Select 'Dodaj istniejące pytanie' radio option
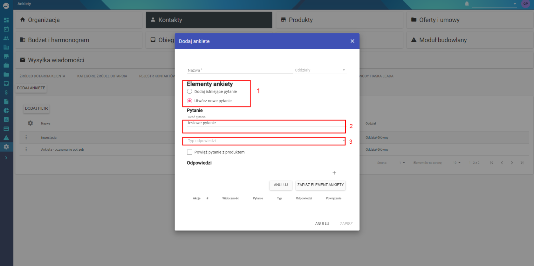Image resolution: width=534 pixels, height=266 pixels. [x=189, y=92]
